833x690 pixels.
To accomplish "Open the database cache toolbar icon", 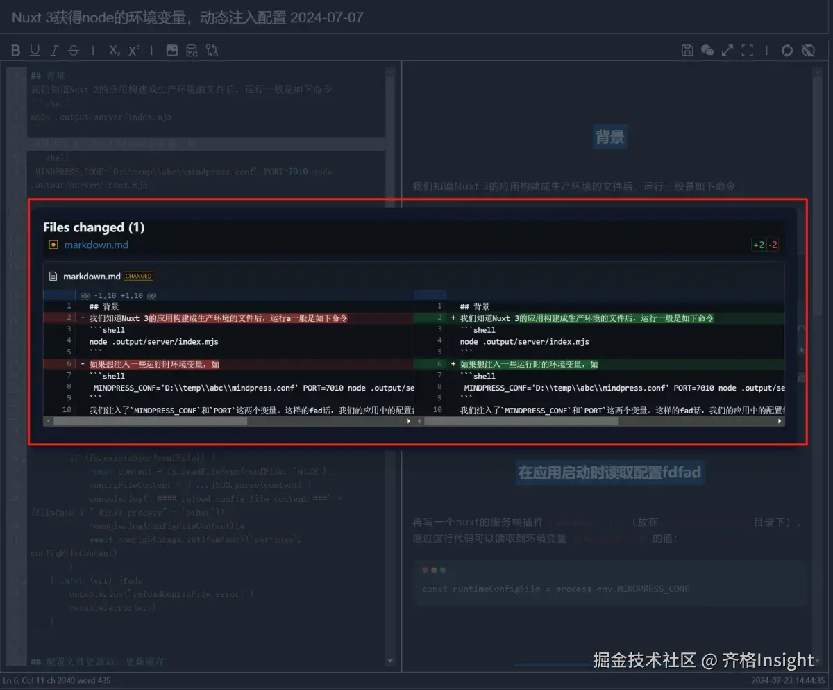I will tap(192, 50).
